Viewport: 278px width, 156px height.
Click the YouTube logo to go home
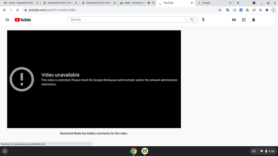23,20
